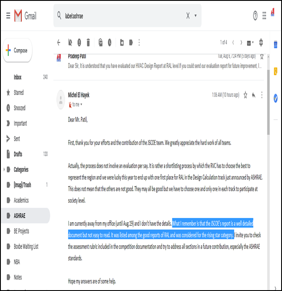Screen dimensions: 282x291
Task: Expand the side panel bottom arrow
Action: 276,288
